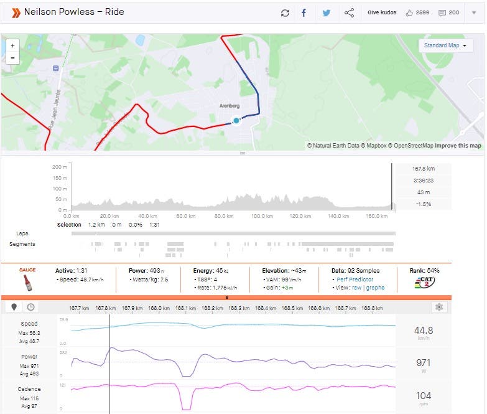Share the ride on Twitter

click(x=326, y=12)
